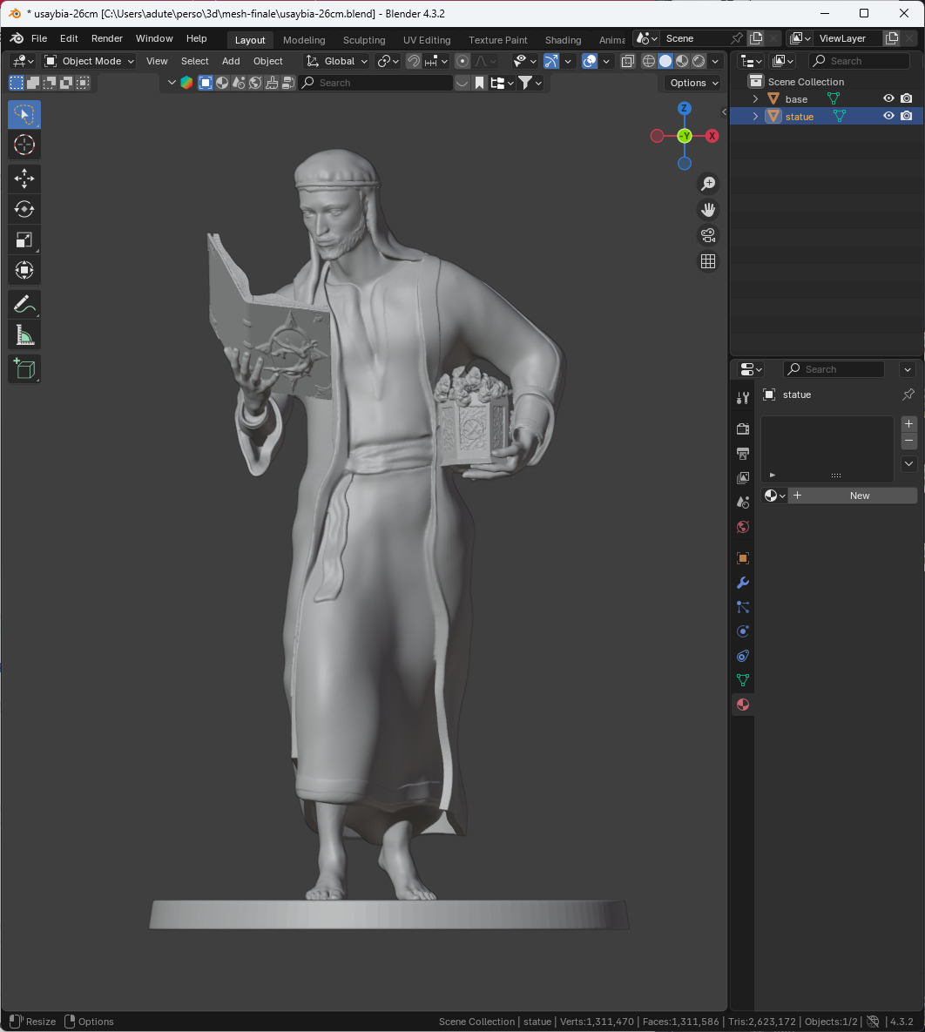Remove material slot with minus button
Screen dimensions: 925x1032
coord(908,441)
